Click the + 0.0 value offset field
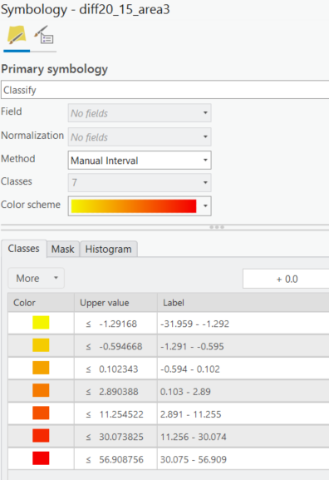The width and height of the screenshot is (329, 480). [286, 279]
